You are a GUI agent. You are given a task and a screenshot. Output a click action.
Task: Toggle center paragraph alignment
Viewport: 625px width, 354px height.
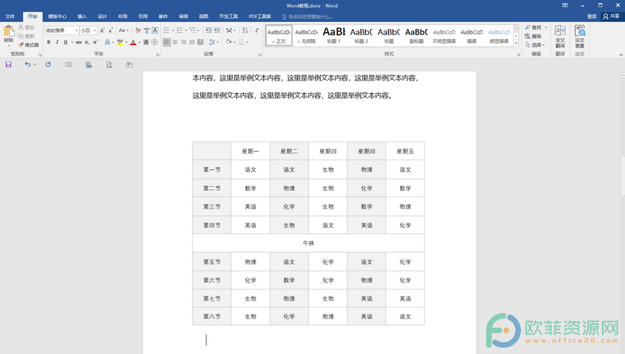[175, 42]
